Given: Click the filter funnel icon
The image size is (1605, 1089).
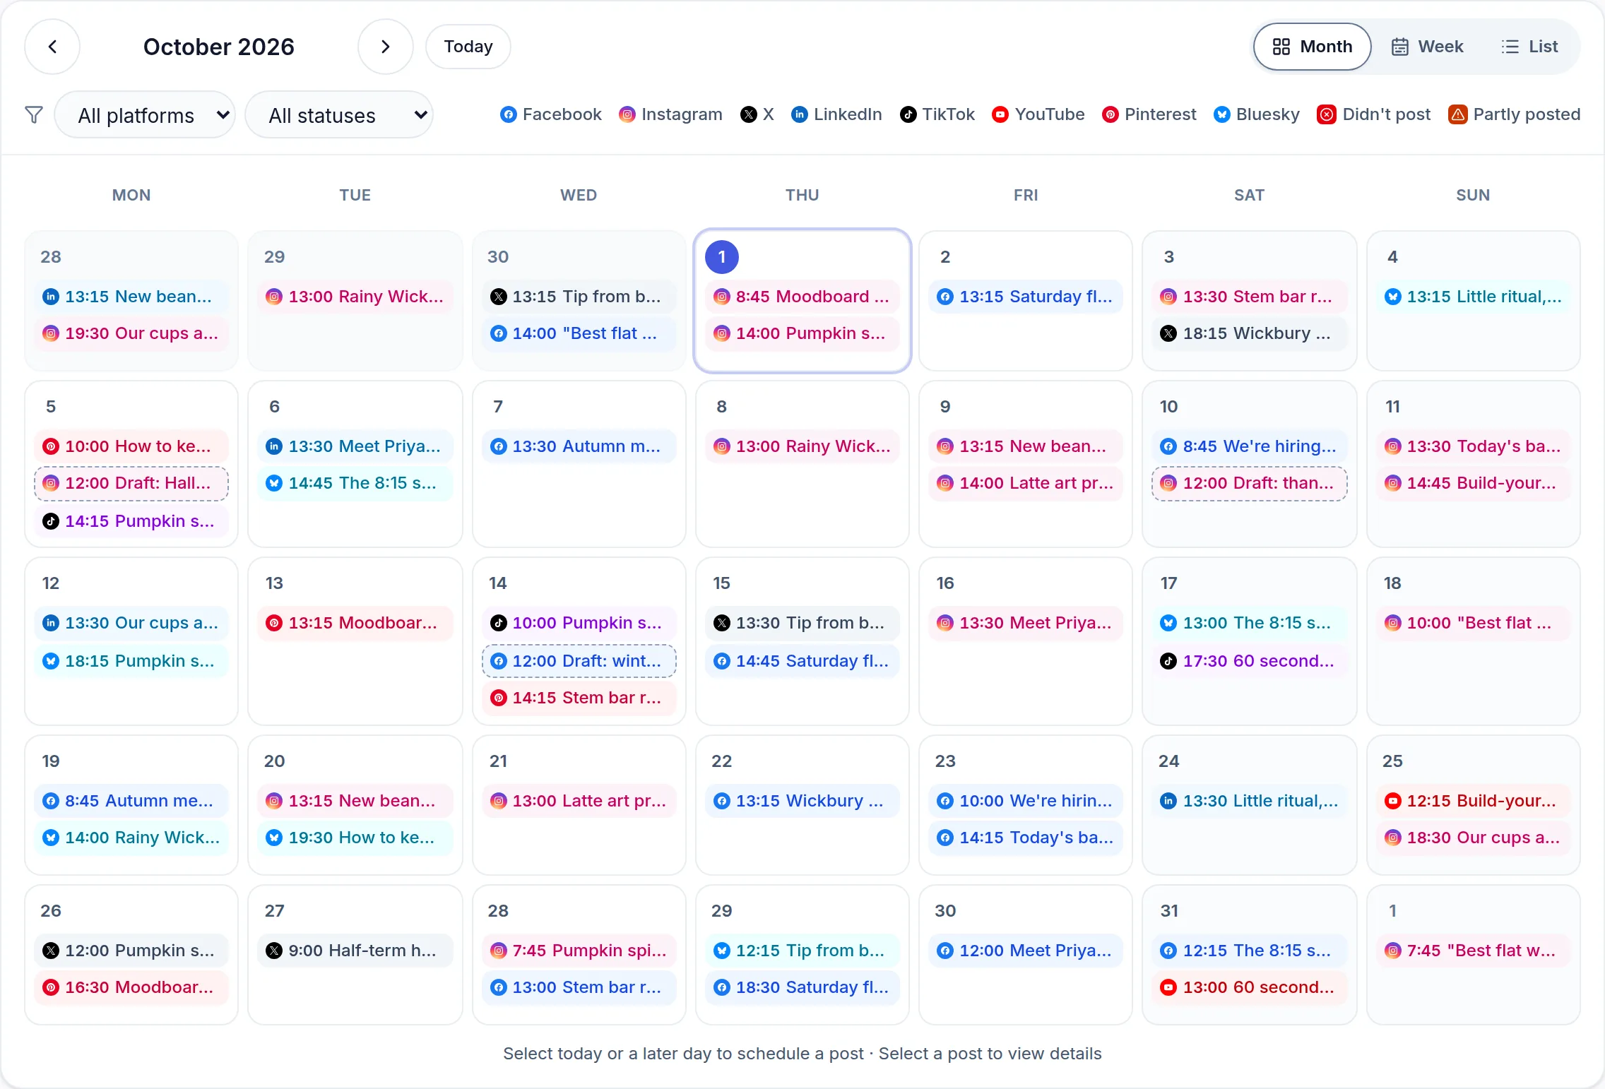Looking at the screenshot, I should pos(34,114).
